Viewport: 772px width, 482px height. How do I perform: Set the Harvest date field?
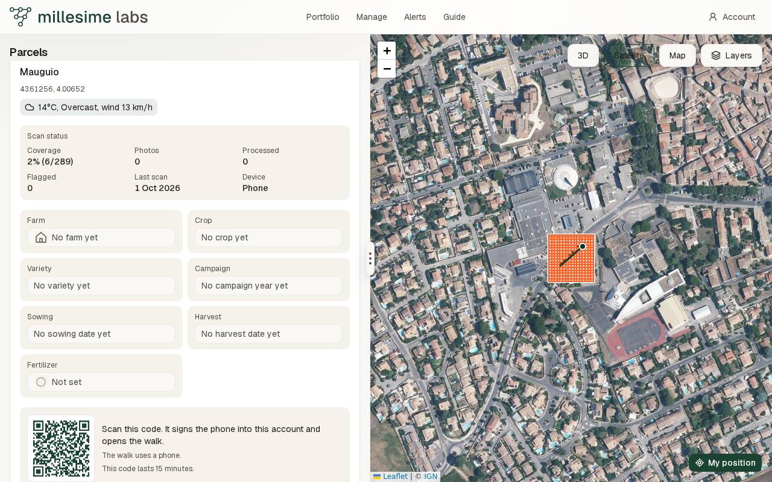(268, 334)
